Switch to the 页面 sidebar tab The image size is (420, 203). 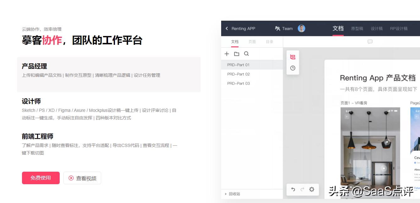tap(252, 41)
